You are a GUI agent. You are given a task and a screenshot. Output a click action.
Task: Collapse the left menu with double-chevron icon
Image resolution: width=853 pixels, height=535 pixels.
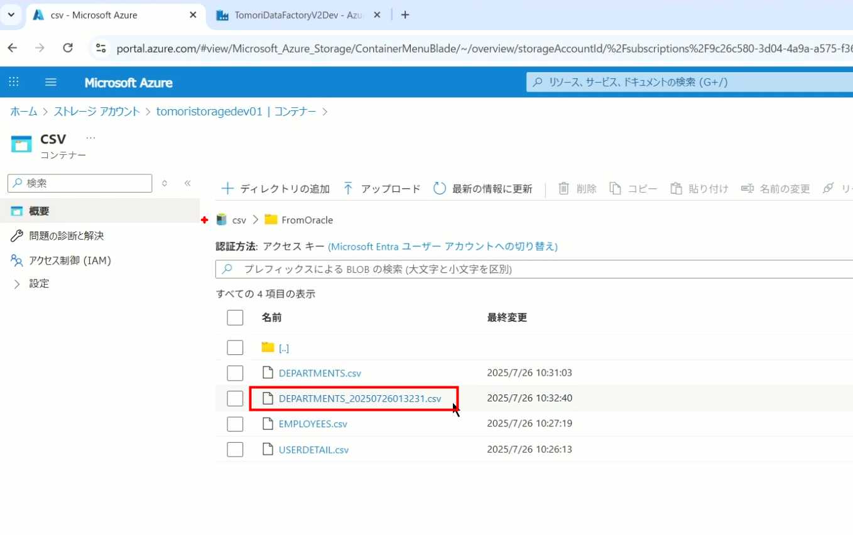click(187, 183)
